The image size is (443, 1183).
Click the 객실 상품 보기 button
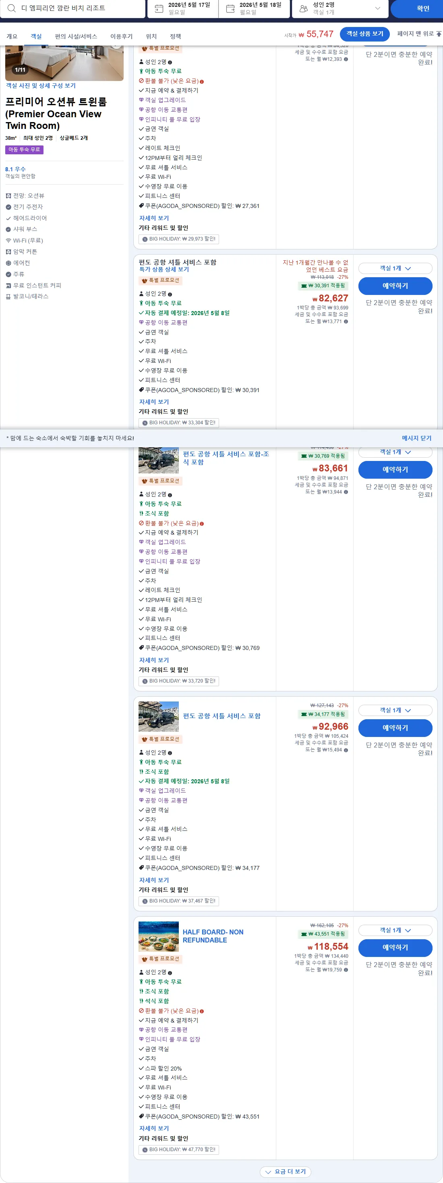tap(364, 34)
